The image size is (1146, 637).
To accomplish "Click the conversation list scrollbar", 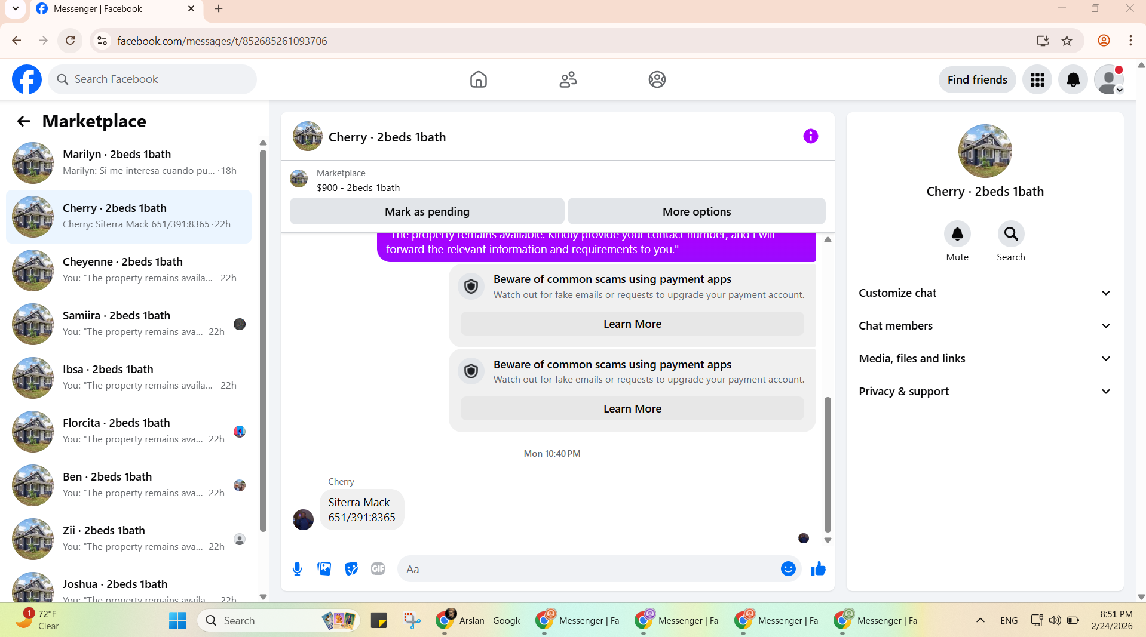I will 263,340.
